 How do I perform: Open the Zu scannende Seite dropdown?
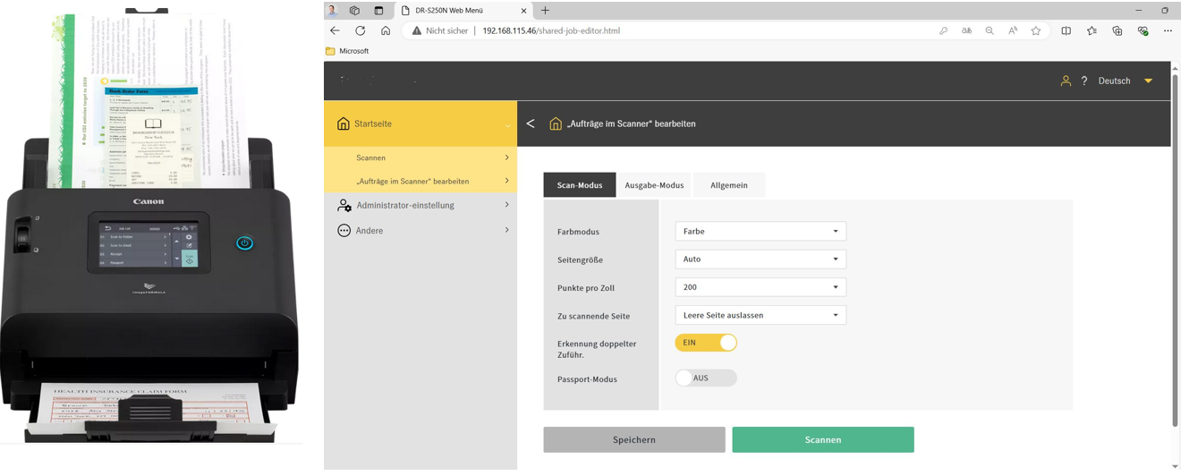pos(760,315)
